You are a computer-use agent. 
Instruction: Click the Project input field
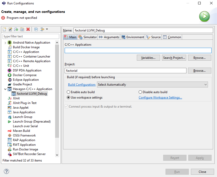tap(125, 70)
